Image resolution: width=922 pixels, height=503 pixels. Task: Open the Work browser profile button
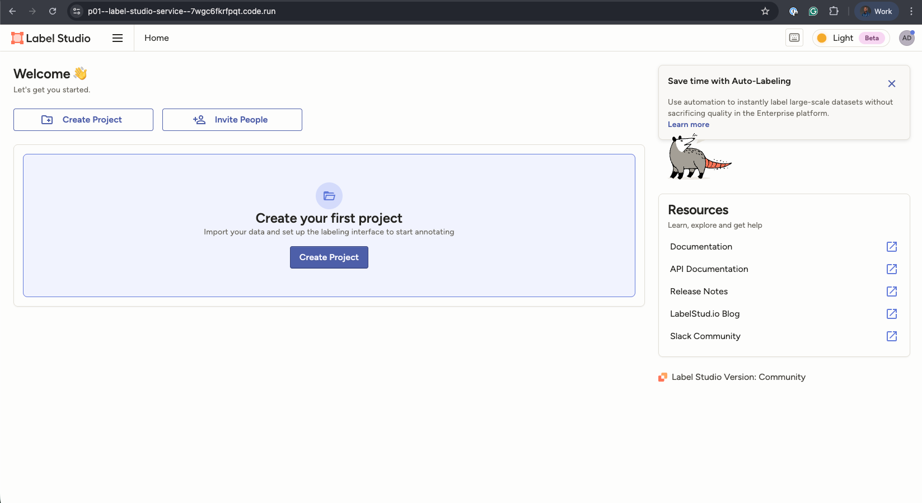pos(877,11)
